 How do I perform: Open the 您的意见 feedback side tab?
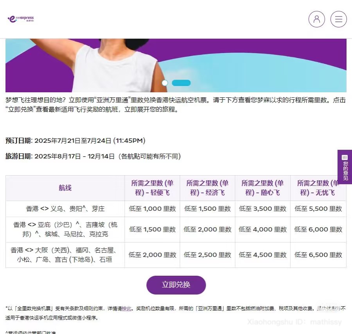click(345, 167)
